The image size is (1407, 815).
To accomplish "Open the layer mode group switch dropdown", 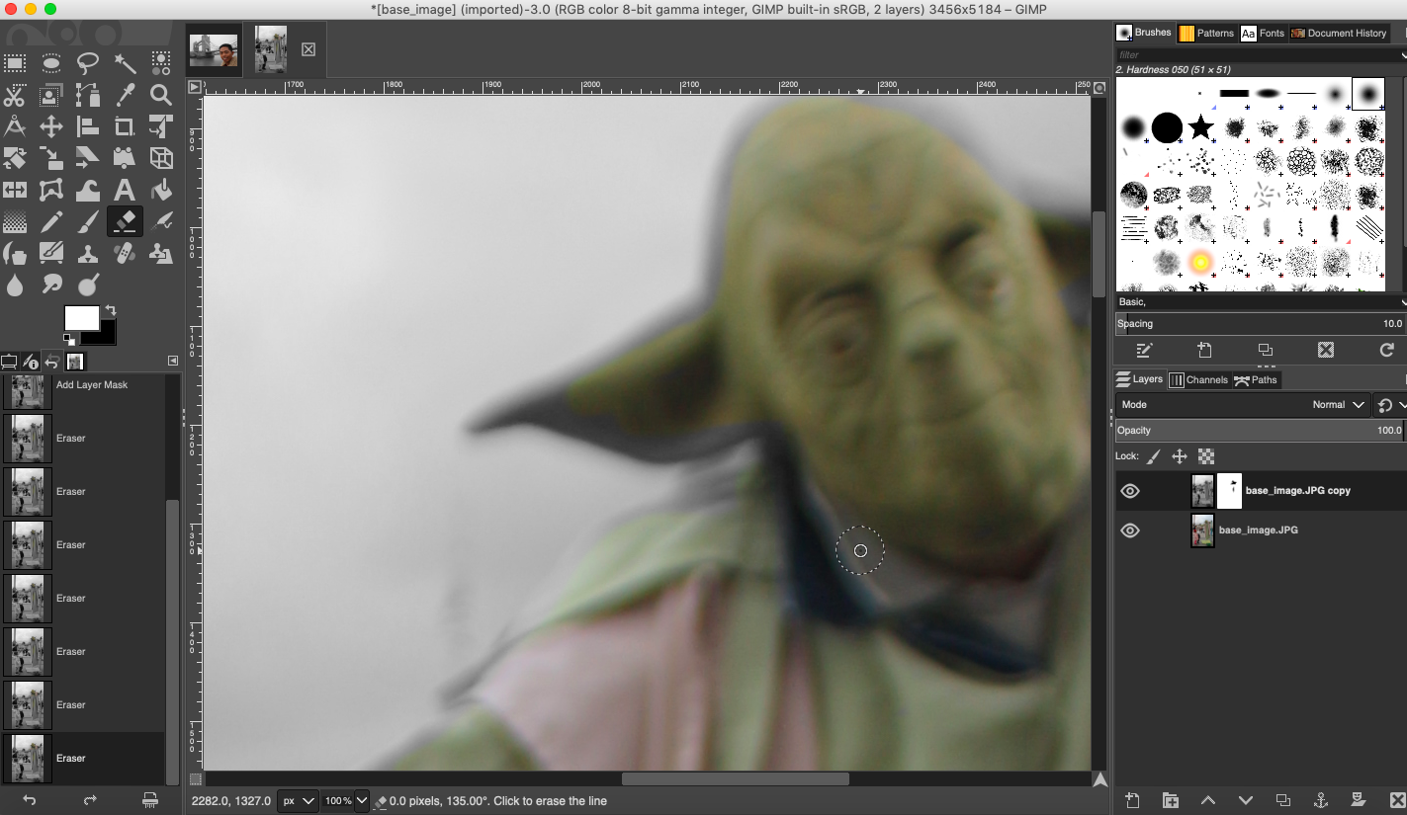I will pos(1390,405).
